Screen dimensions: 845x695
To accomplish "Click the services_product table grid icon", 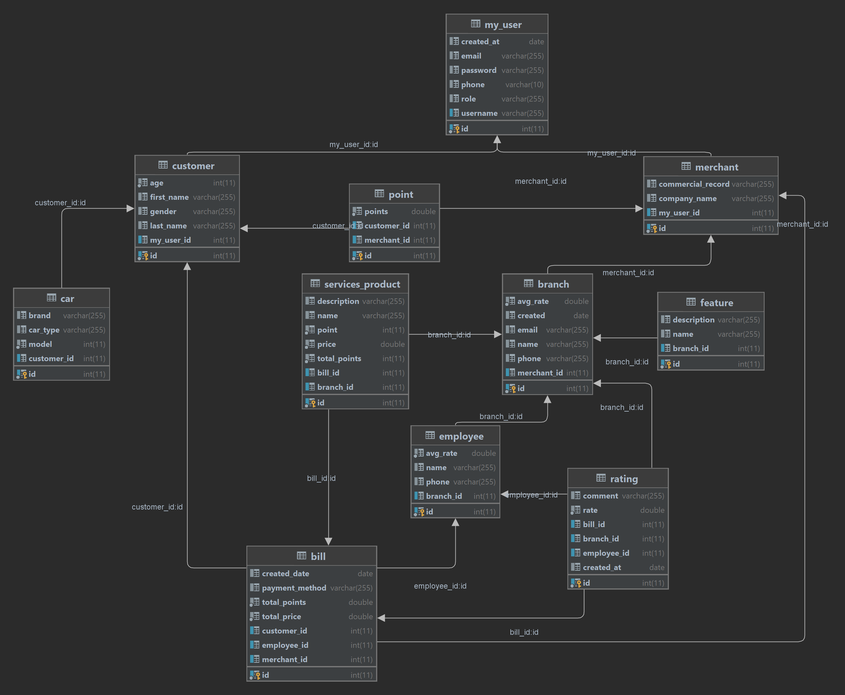I will tap(315, 284).
